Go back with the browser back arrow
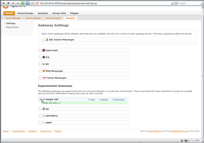 coord(8,3)
